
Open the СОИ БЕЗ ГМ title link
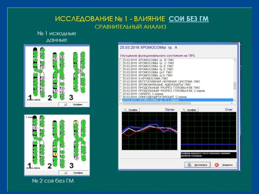point(189,19)
